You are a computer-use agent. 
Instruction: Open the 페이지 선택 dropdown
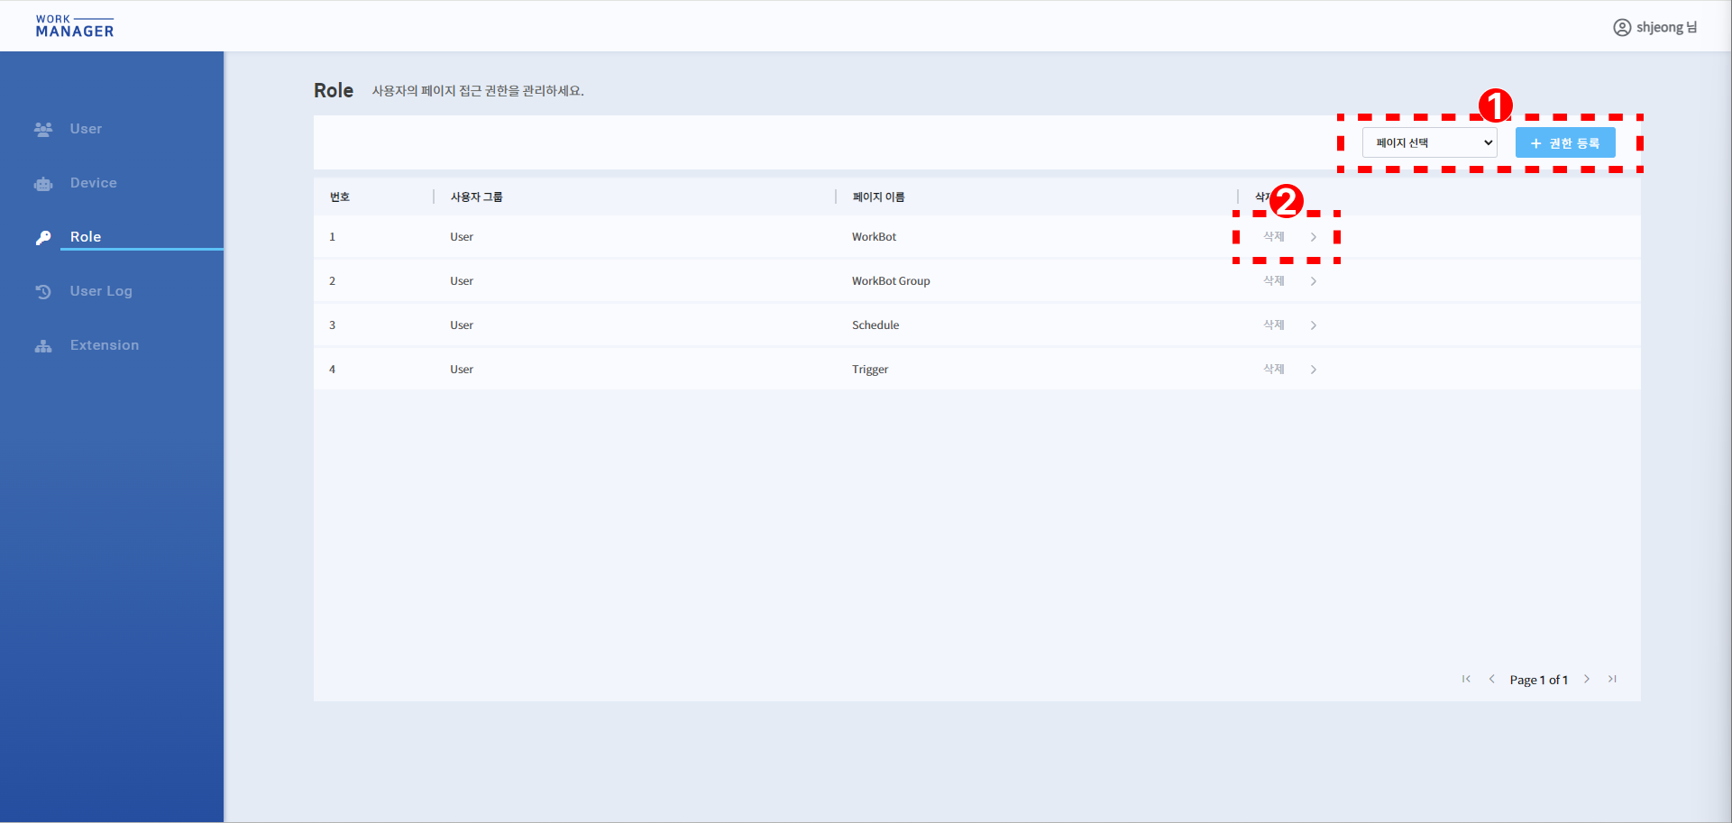1429,142
